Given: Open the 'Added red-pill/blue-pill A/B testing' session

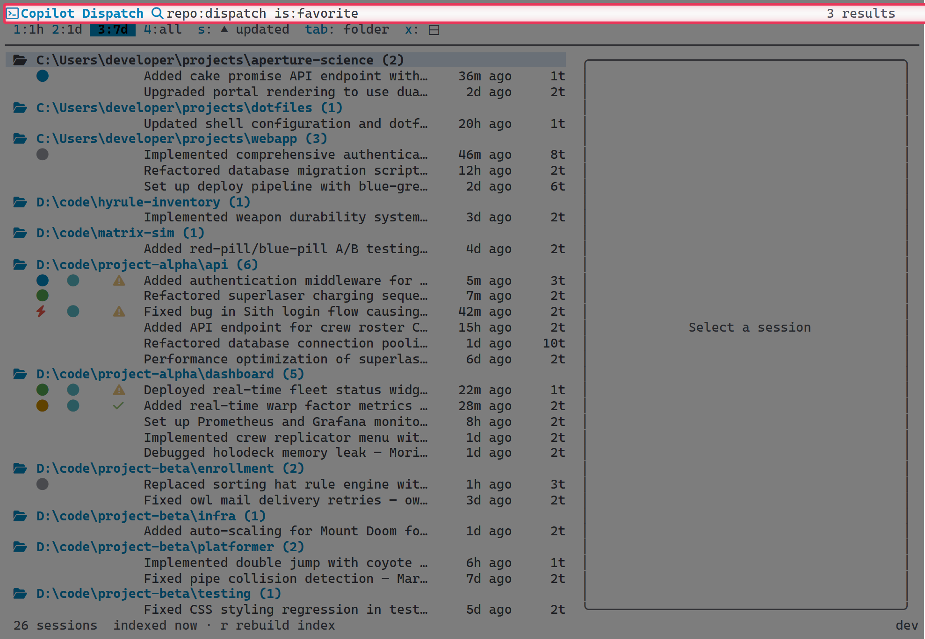Looking at the screenshot, I should click(x=286, y=248).
